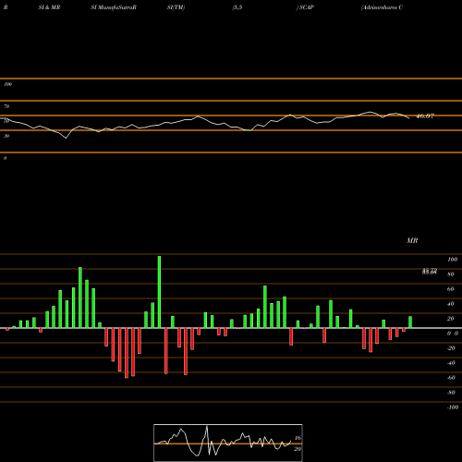Screen dimensions: 462x462
Task: Click the 'SI MunafaSutraR' header text
Action: [x=114, y=7]
